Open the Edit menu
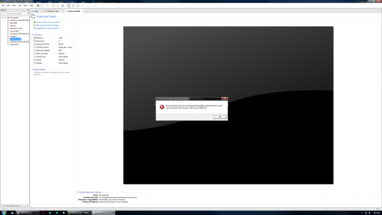The image size is (382, 215). click(x=8, y=5)
